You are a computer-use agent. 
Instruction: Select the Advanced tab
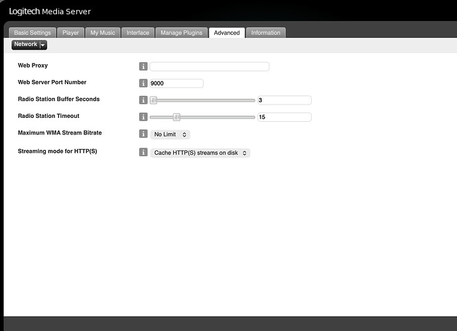(x=227, y=32)
